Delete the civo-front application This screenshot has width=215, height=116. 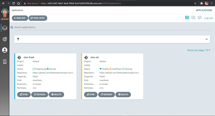pyautogui.click(x=56, y=94)
